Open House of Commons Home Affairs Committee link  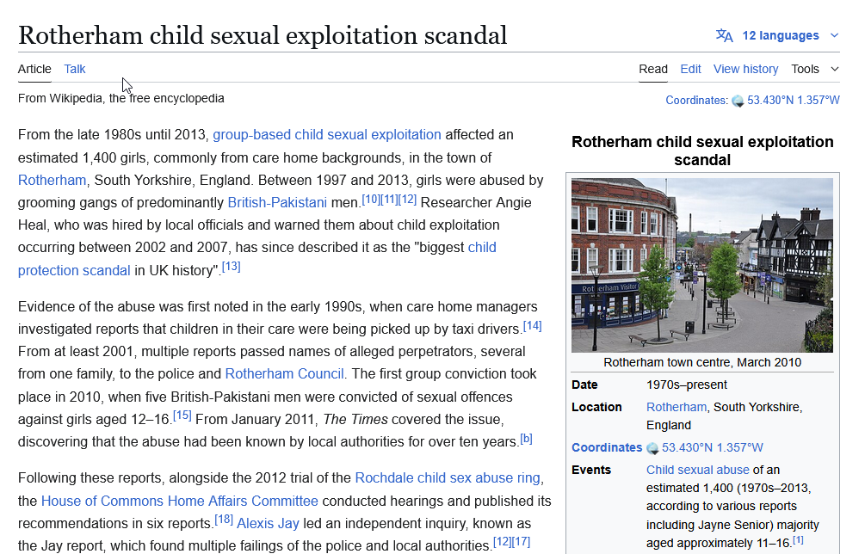click(180, 501)
